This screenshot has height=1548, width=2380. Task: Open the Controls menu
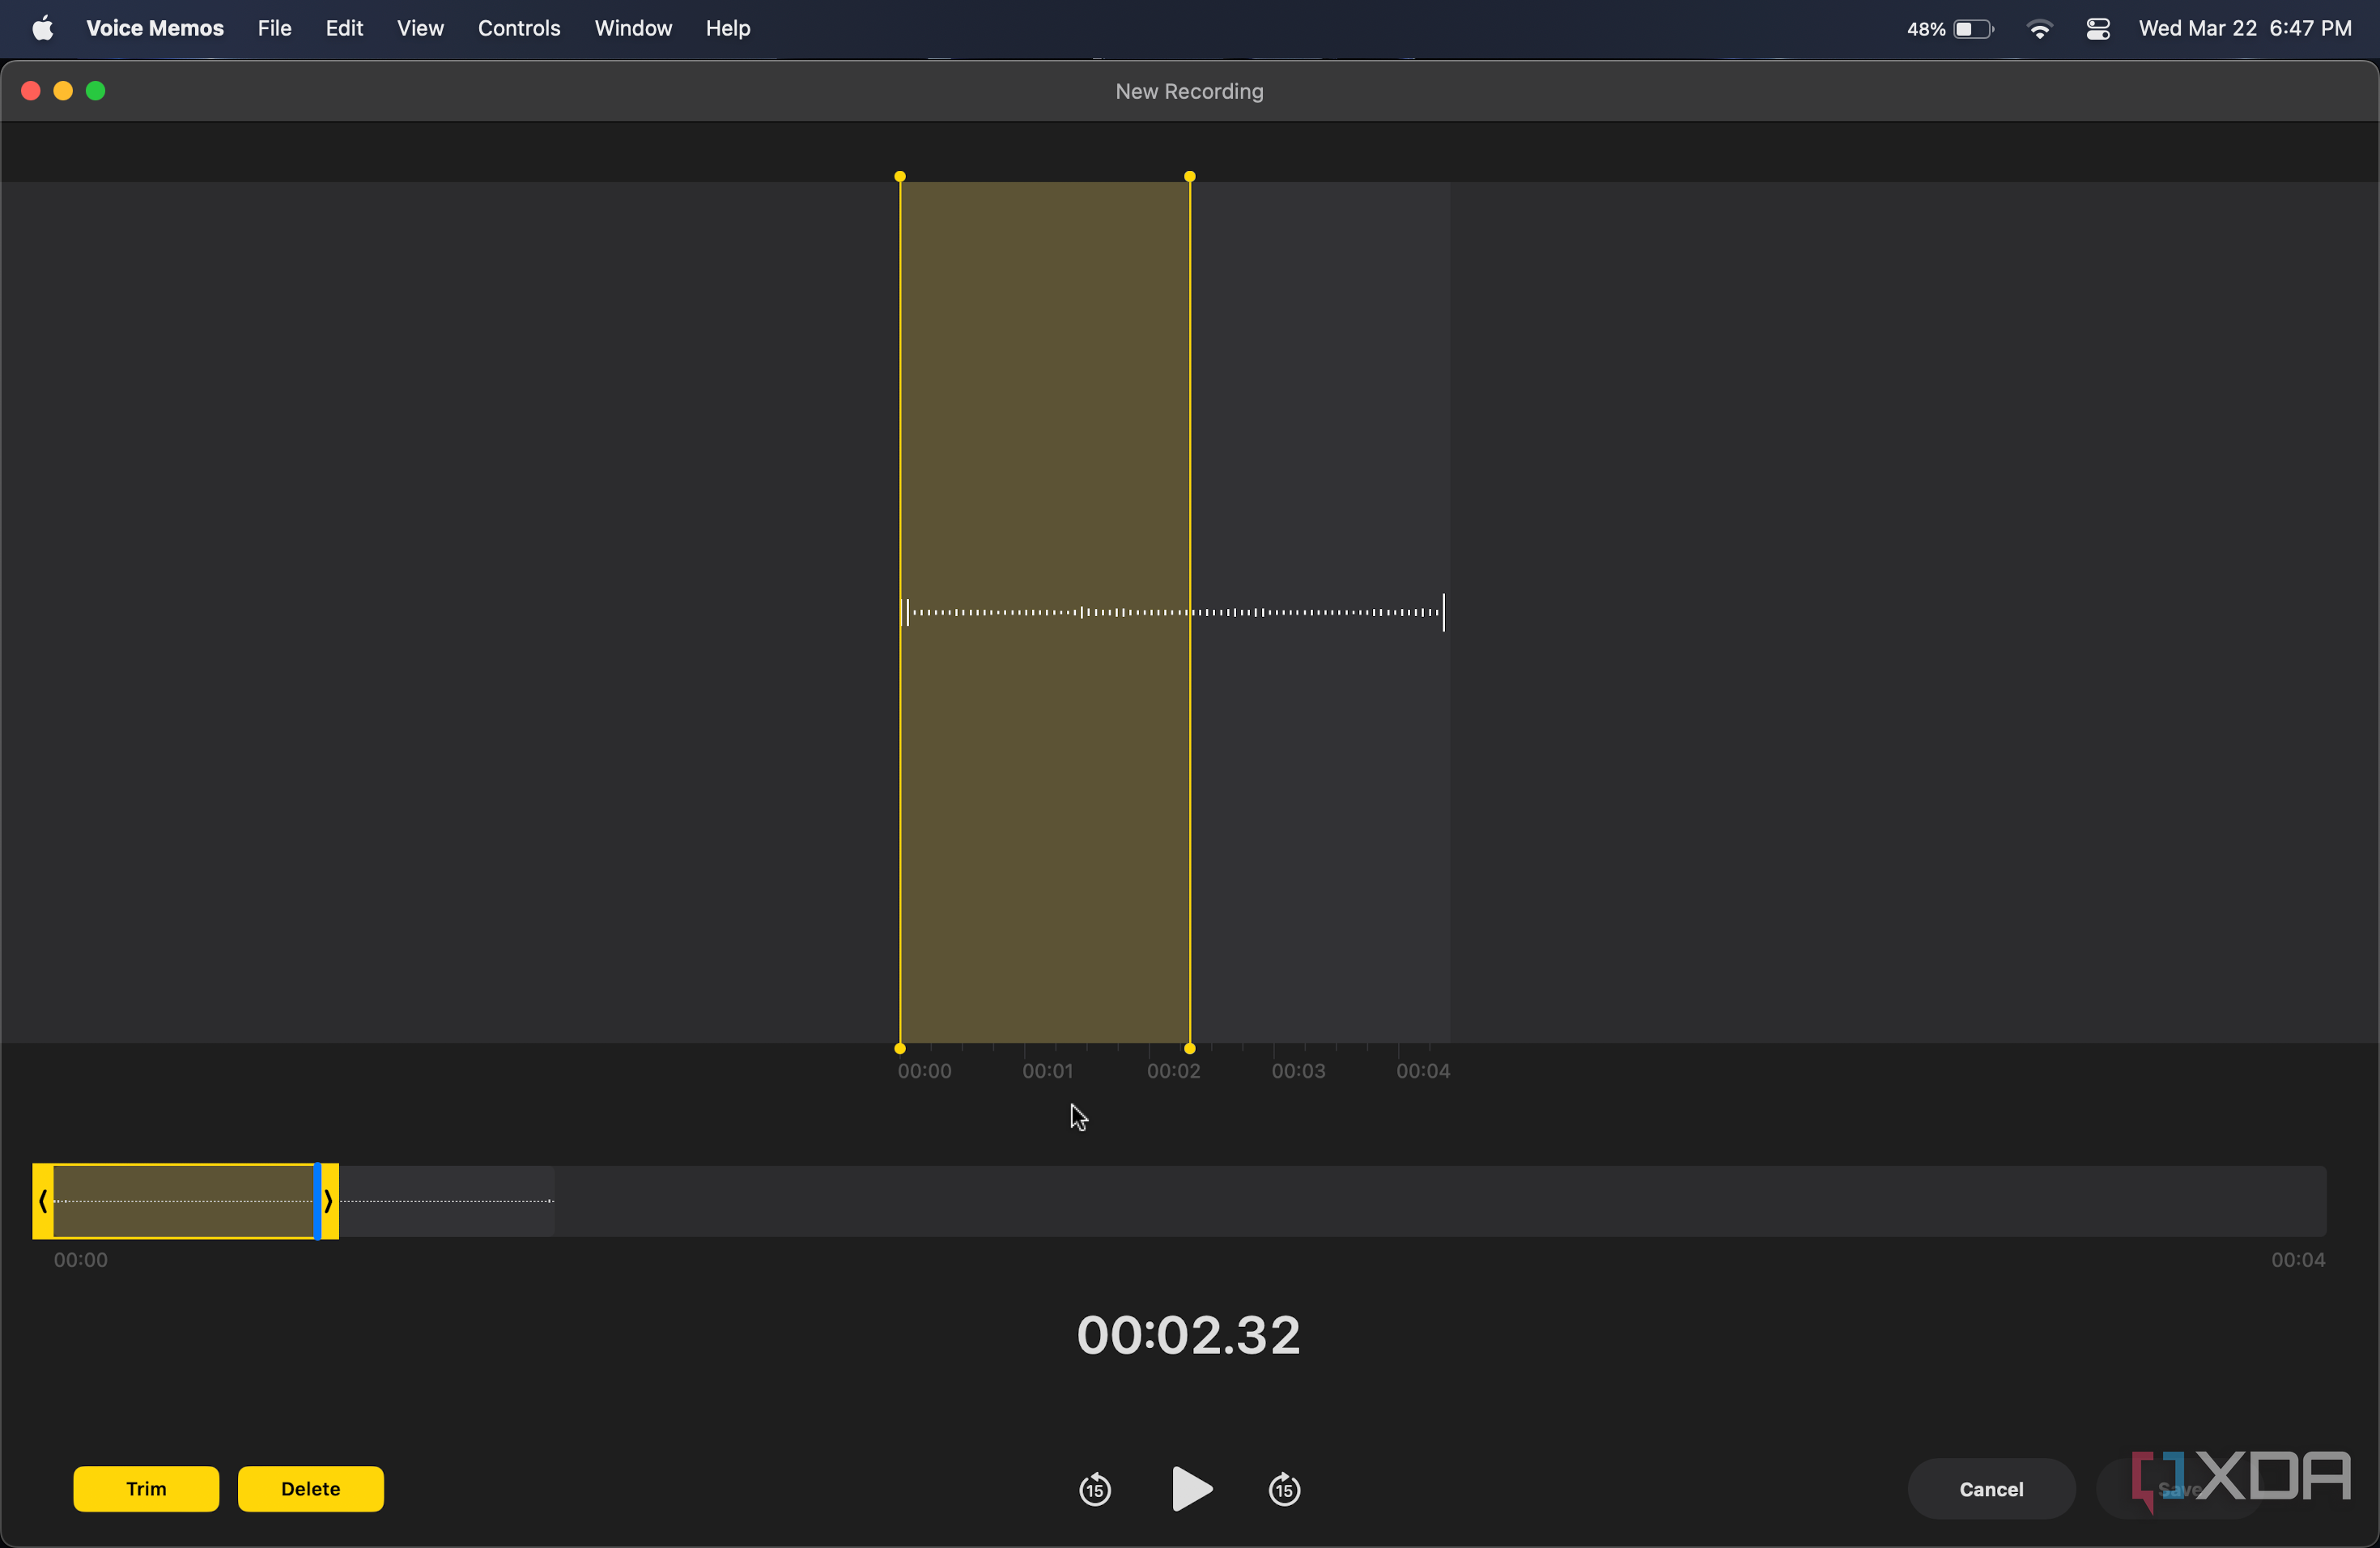(x=518, y=28)
